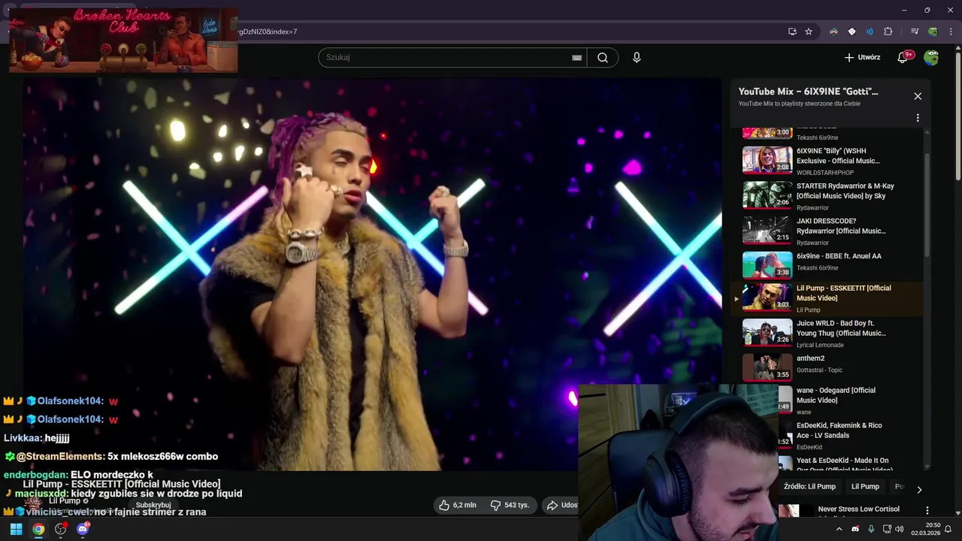Show more filter chips with right arrow
The image size is (962, 541).
[919, 490]
